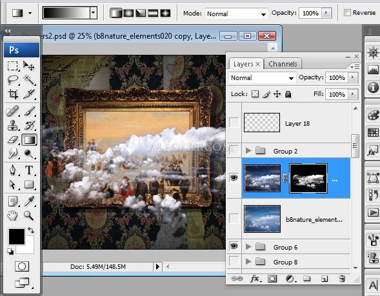Screen dimensions: 380x296
Task: Select the Smudge tool
Action: 13,153
